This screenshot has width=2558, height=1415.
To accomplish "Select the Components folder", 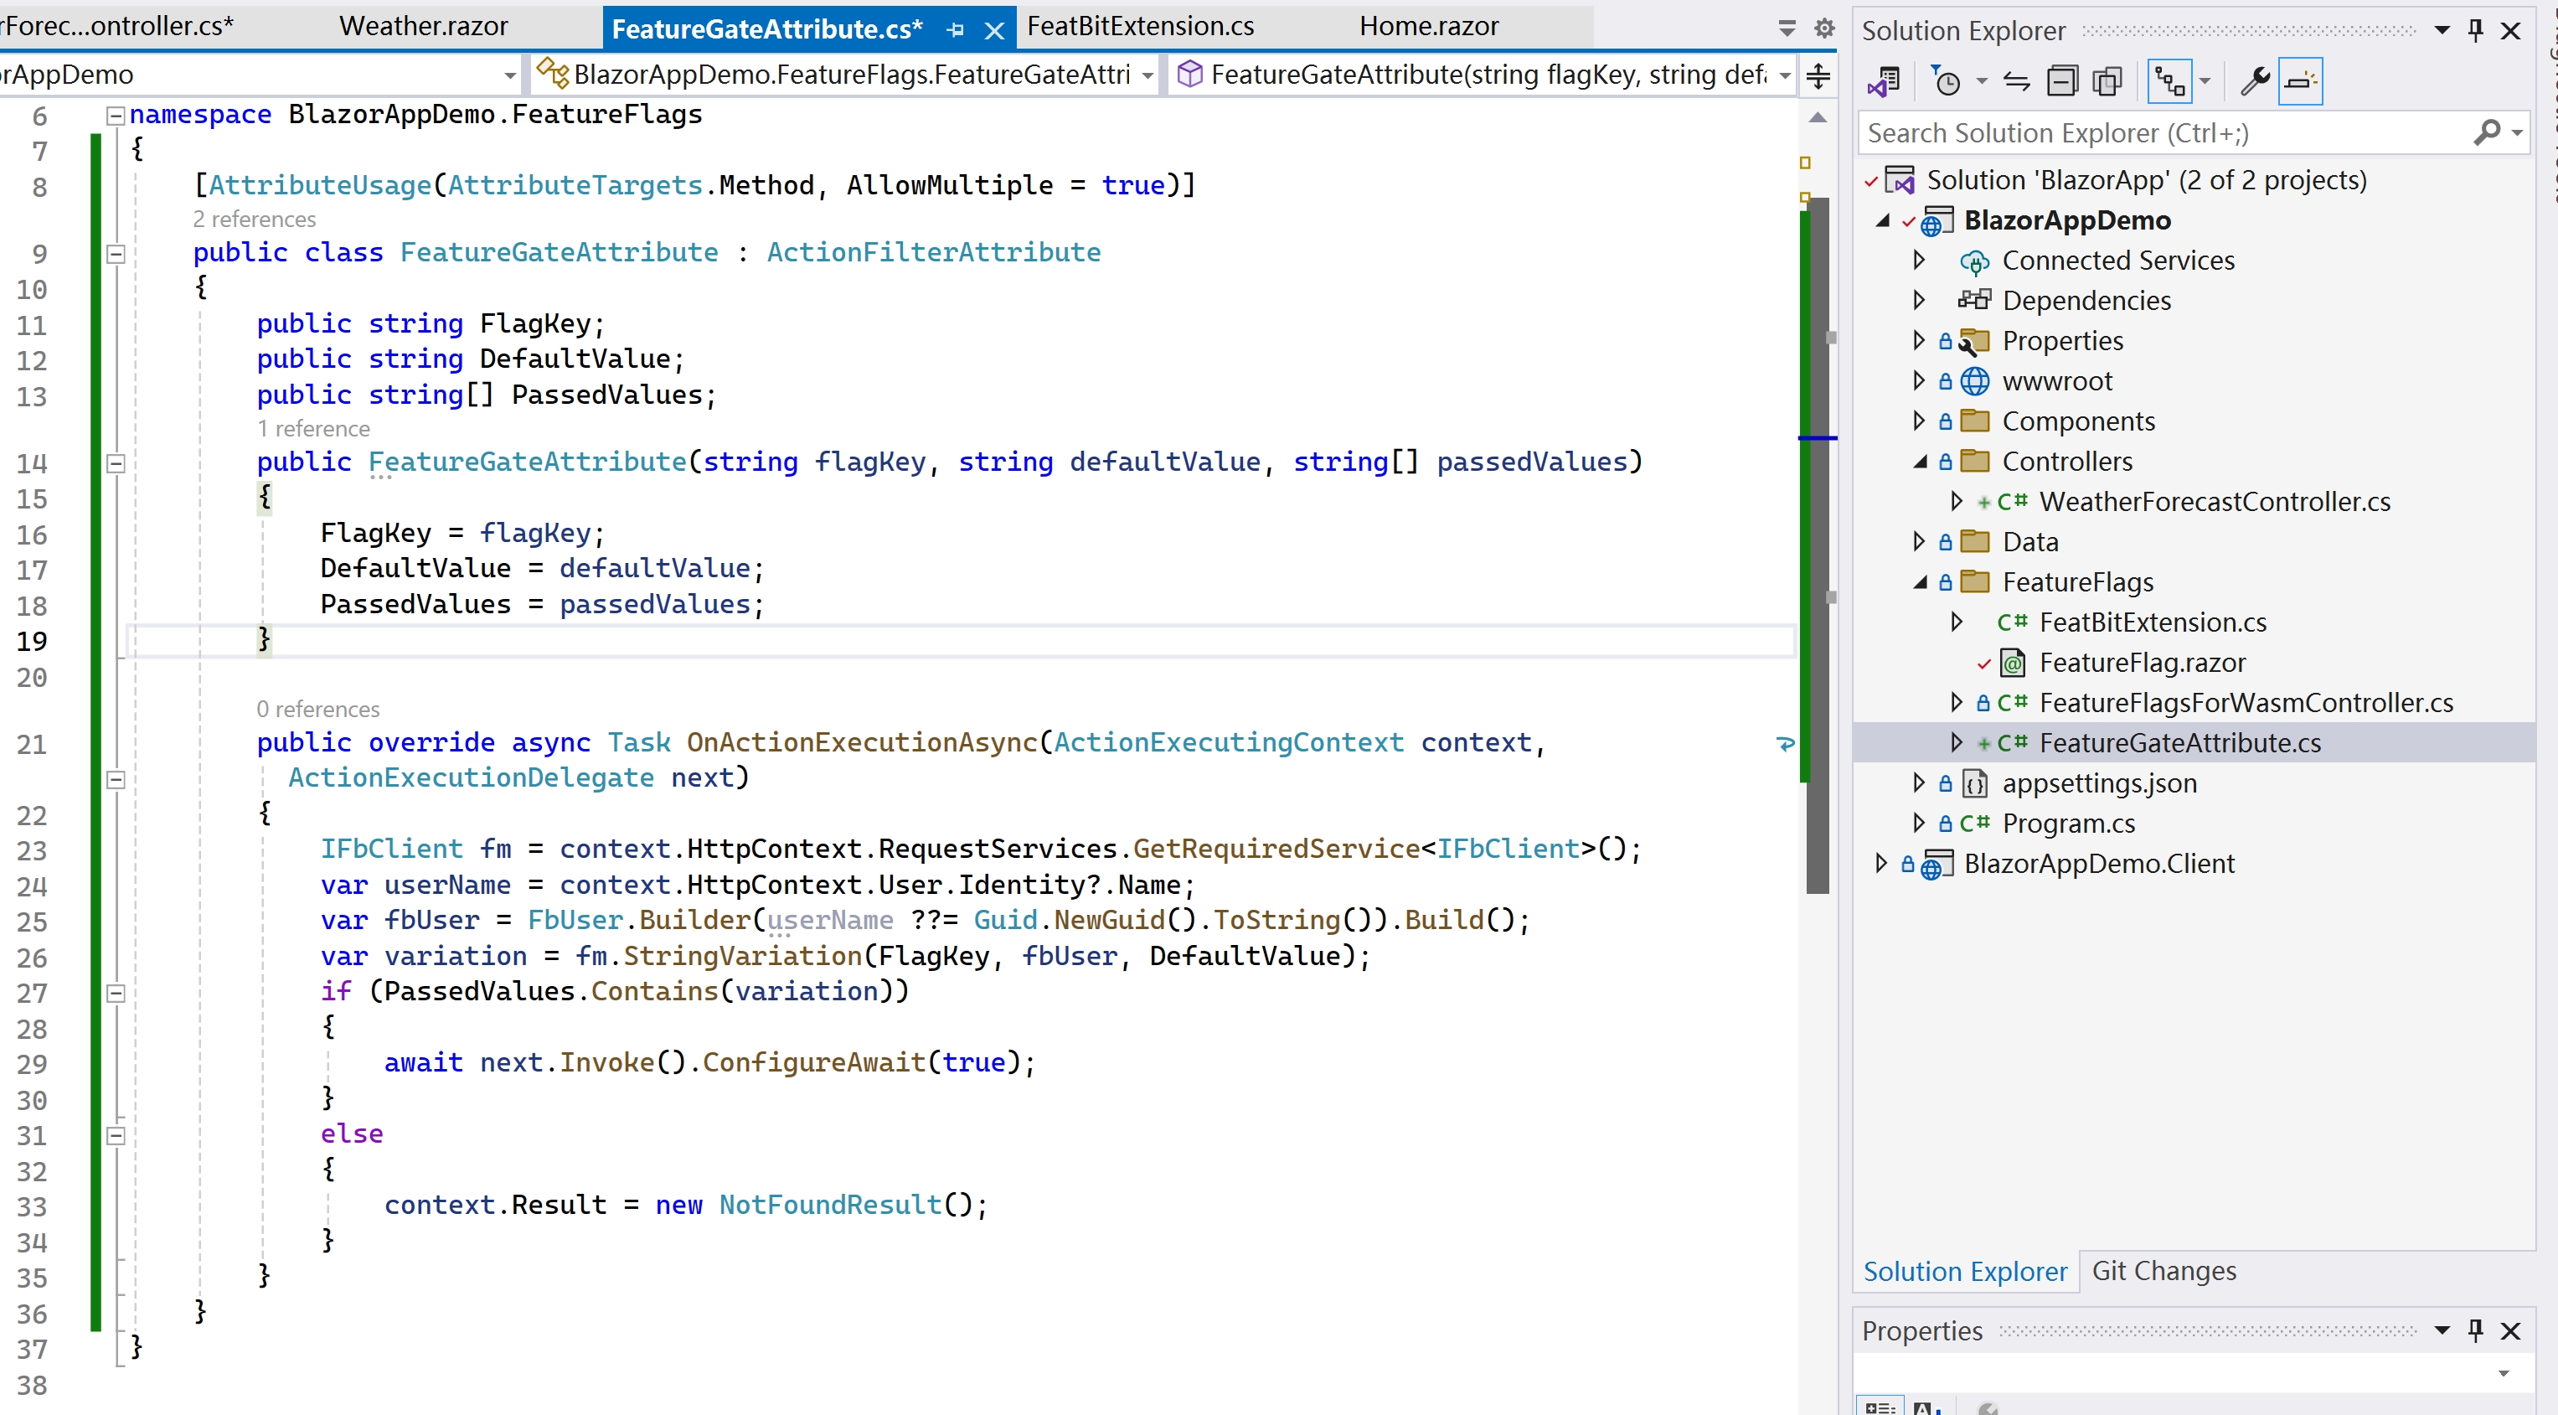I will (x=2077, y=421).
